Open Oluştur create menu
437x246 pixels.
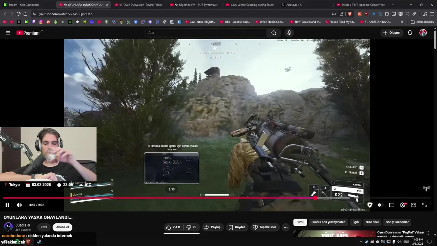click(391, 33)
